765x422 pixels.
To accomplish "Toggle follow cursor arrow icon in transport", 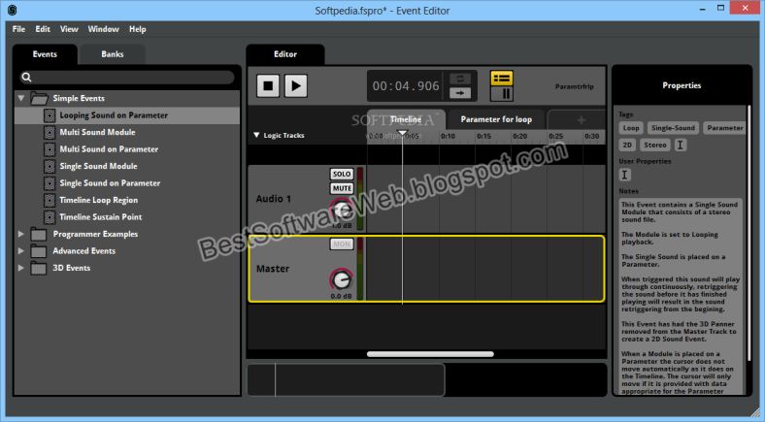I will (x=459, y=92).
